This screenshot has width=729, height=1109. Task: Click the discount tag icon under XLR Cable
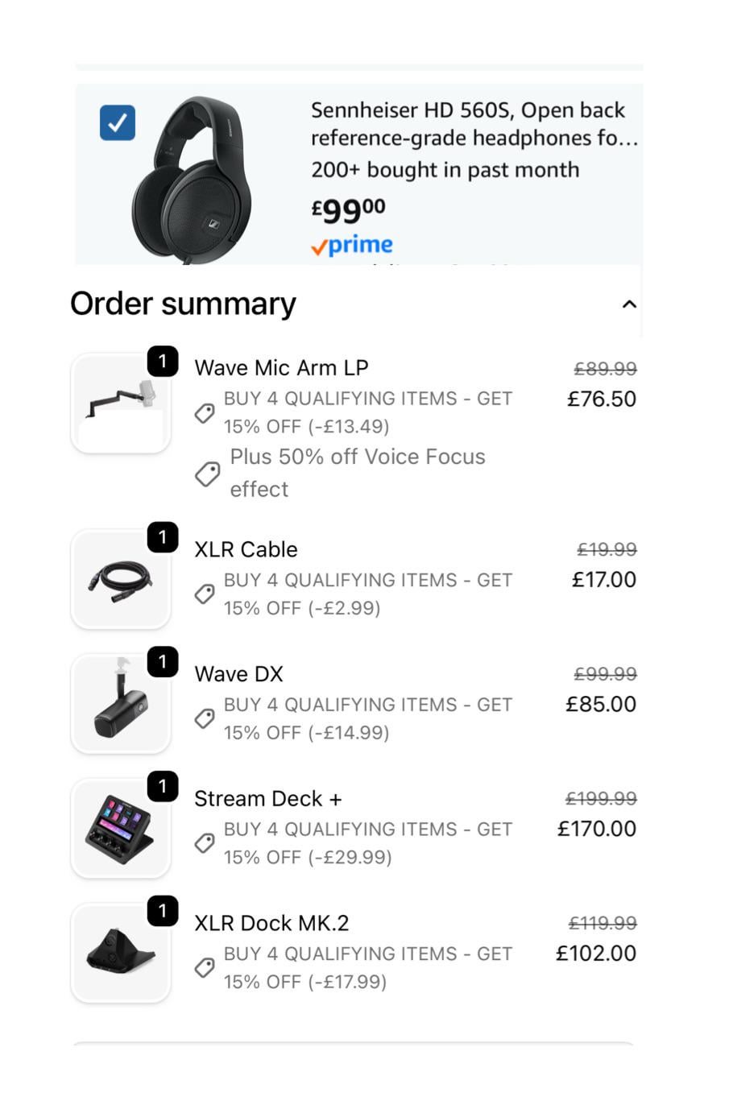205,594
